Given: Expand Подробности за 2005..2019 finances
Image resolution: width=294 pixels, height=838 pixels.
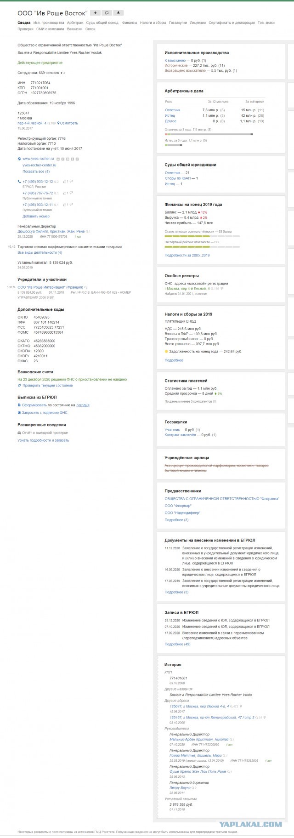Looking at the screenshot, I should click(187, 255).
